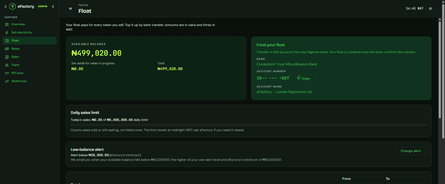445x184 pixels.
Task: Go to Sell electricity page
Action: coord(30,32)
